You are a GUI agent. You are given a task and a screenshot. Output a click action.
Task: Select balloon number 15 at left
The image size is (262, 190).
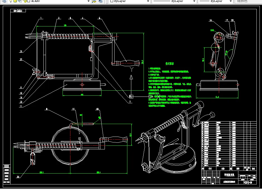(21, 51)
